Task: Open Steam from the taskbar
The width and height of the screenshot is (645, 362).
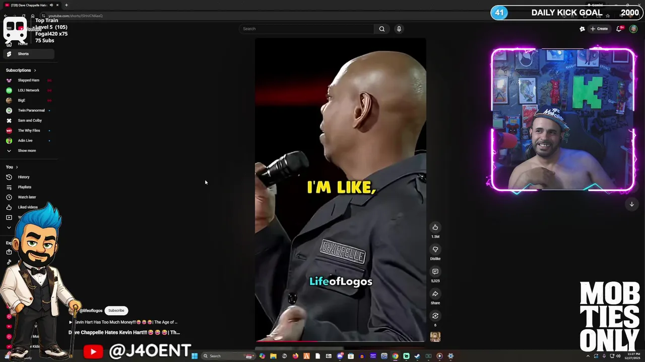Action: coord(417,356)
